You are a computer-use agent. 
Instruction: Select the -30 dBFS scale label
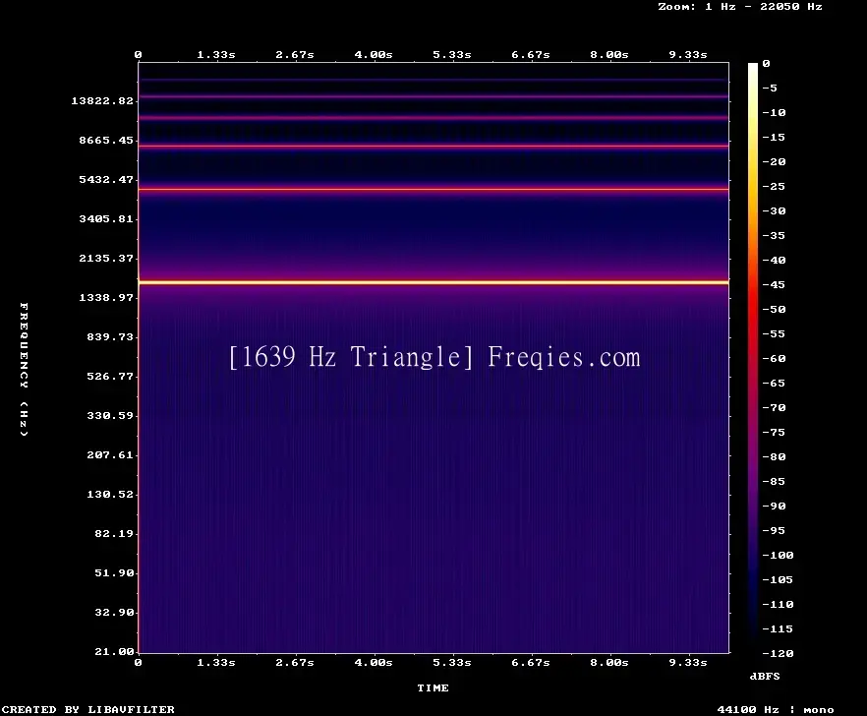click(x=774, y=210)
